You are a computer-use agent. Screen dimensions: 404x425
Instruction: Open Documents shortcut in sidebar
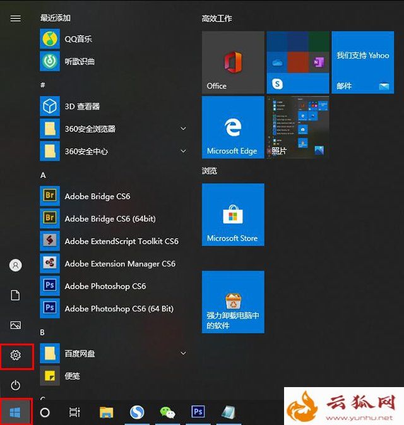tap(15, 295)
